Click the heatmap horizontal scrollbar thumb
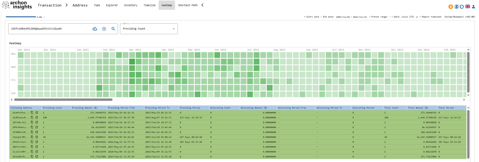Viewport: 479px width, 162px height. click(63, 100)
